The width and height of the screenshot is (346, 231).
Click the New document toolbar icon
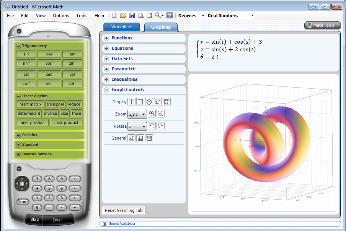pos(114,15)
